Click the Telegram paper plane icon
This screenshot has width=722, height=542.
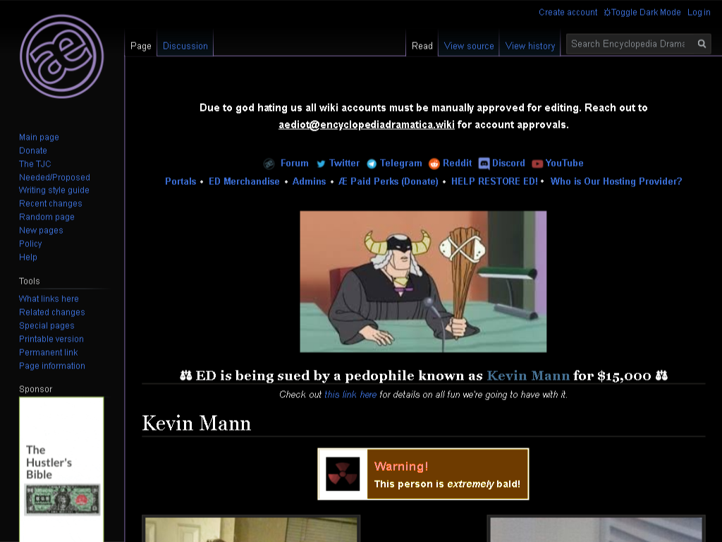pos(372,164)
